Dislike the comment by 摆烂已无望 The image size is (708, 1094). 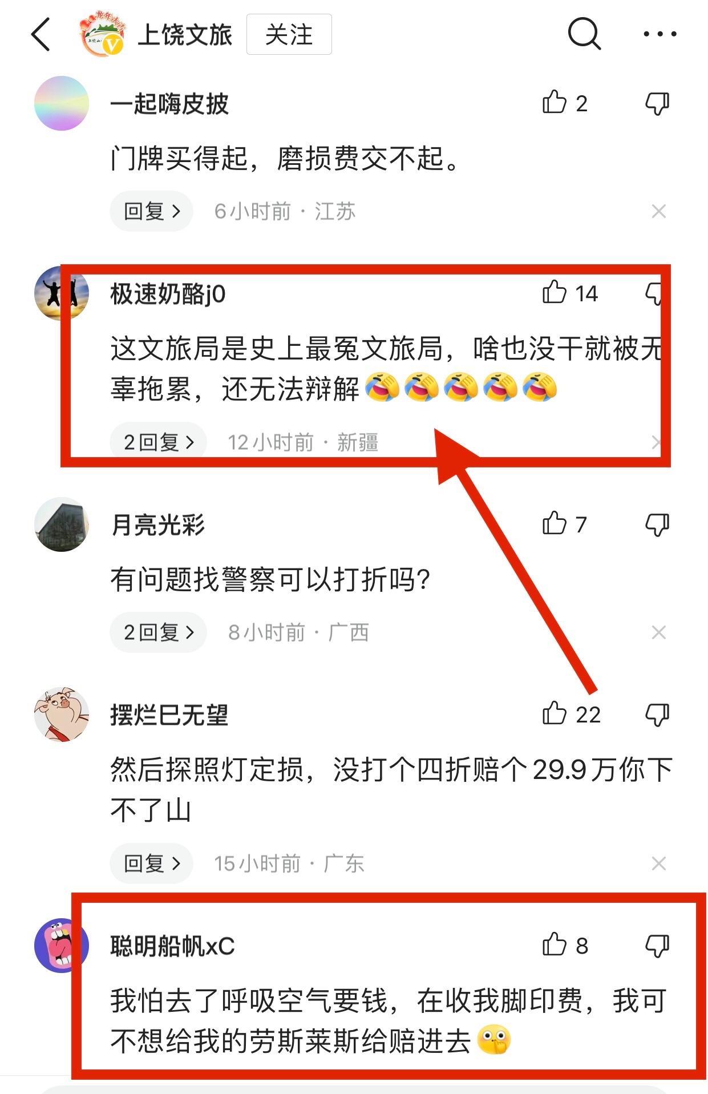pos(657,714)
